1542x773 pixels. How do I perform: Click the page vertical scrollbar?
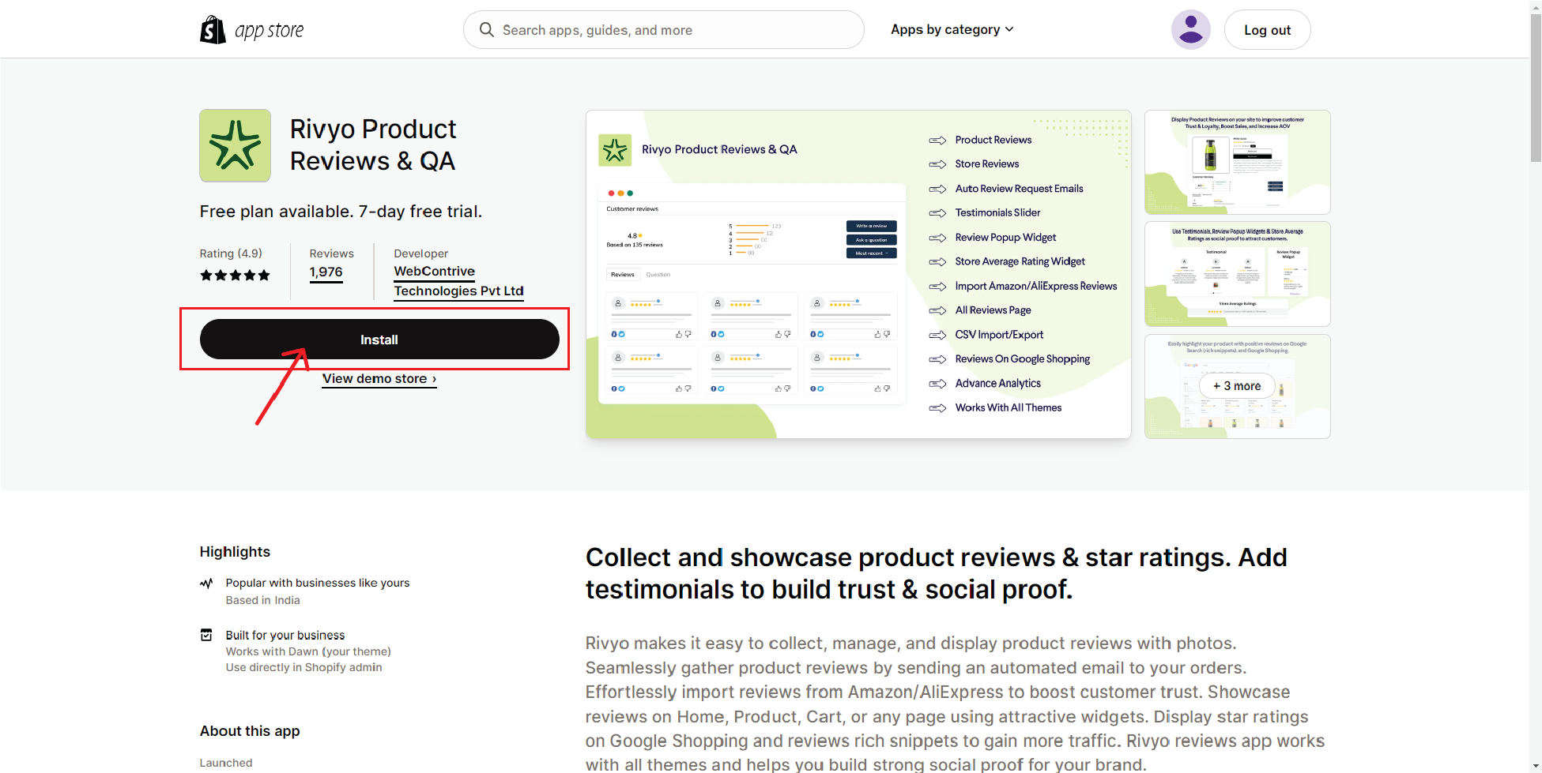(x=1535, y=87)
